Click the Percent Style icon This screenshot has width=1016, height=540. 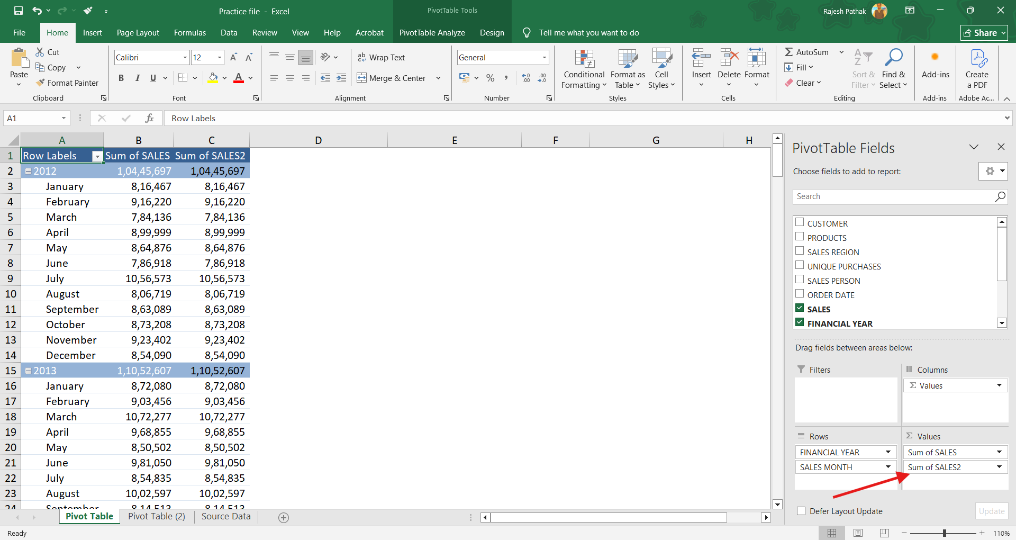point(491,78)
